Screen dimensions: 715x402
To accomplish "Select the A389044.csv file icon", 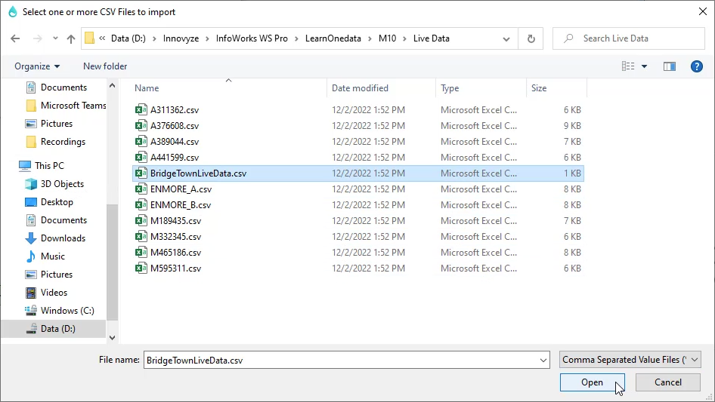I will point(141,142).
